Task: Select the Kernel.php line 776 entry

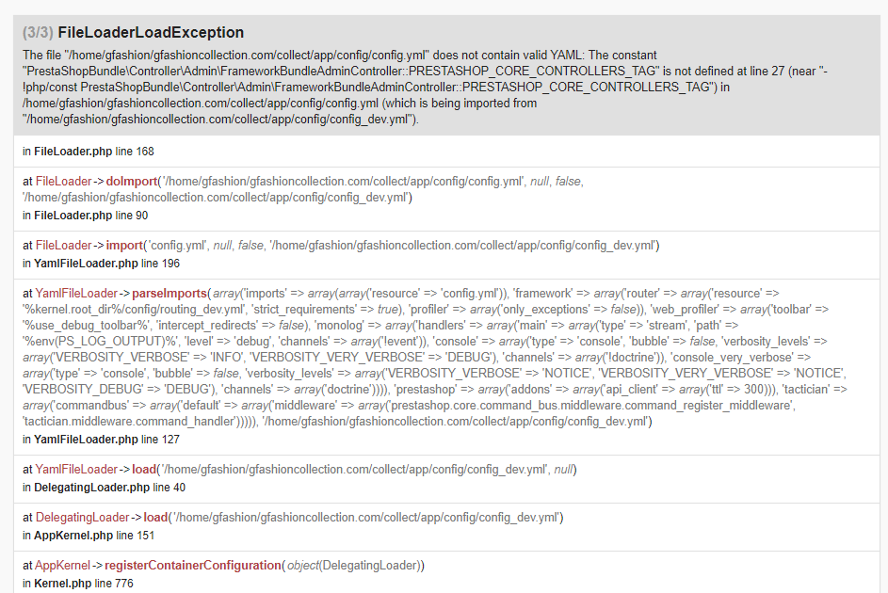Action: (78, 583)
